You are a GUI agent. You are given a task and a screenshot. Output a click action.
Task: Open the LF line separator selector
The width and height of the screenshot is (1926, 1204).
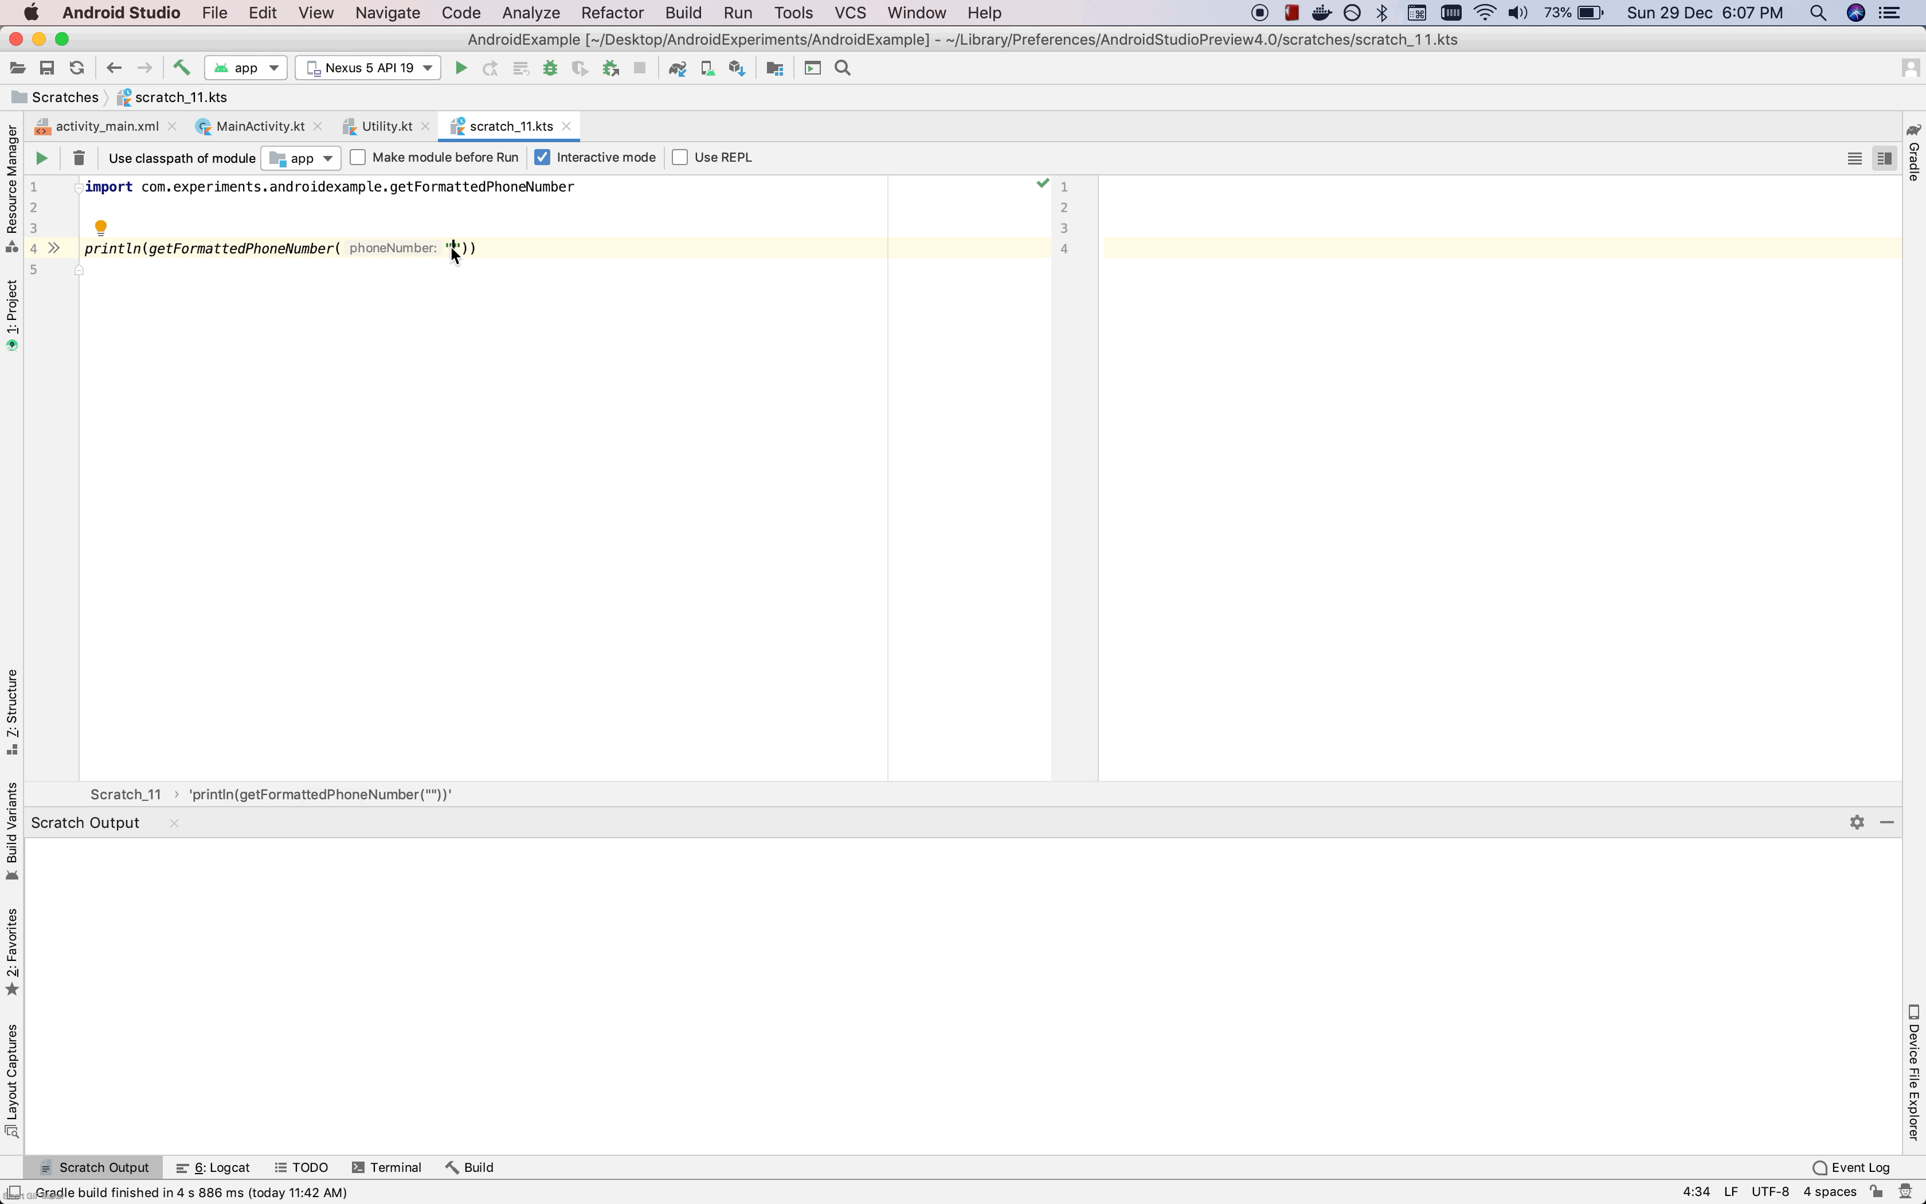(1731, 1192)
